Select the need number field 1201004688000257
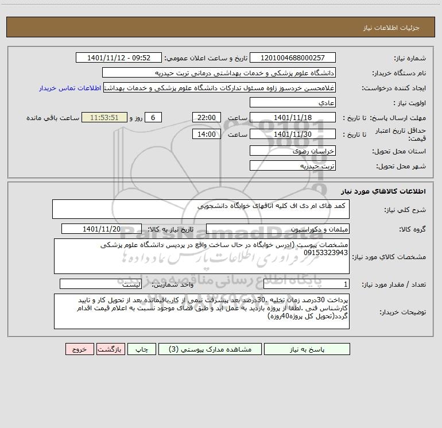This screenshot has height=428, width=442. 293,58
